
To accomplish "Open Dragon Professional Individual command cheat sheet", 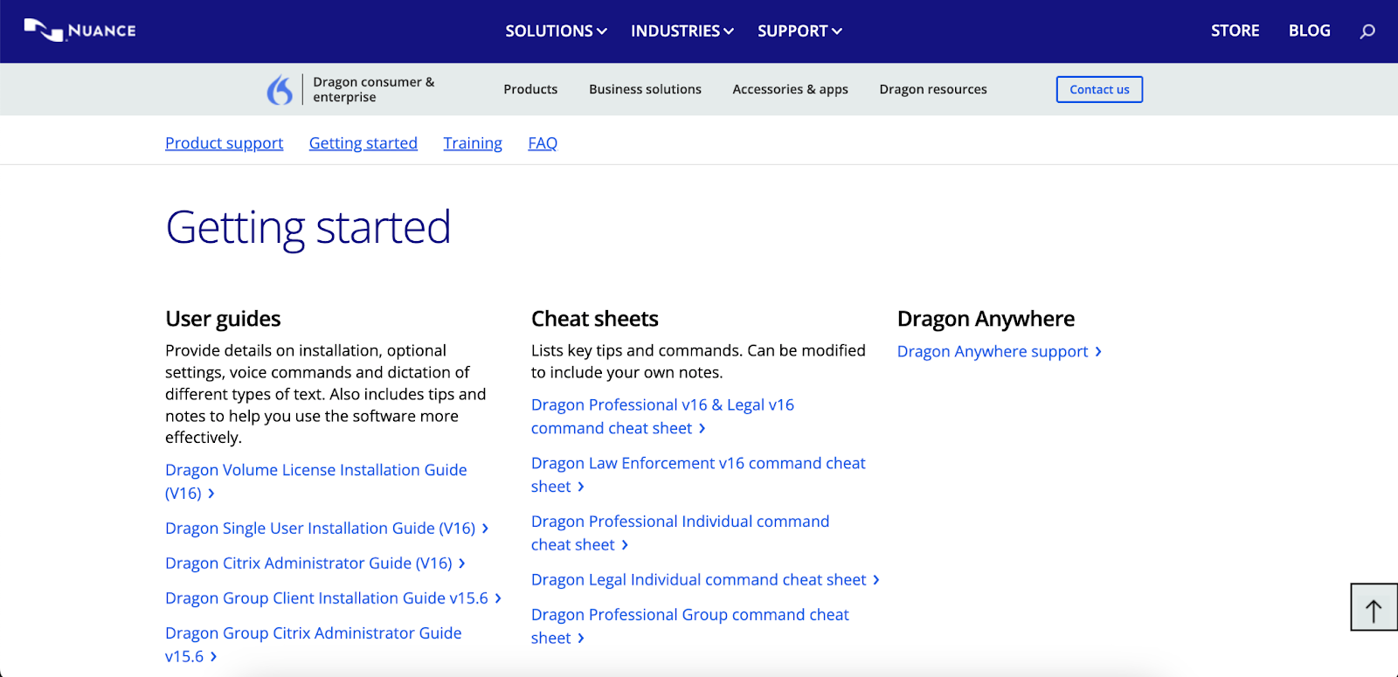I will (x=680, y=533).
